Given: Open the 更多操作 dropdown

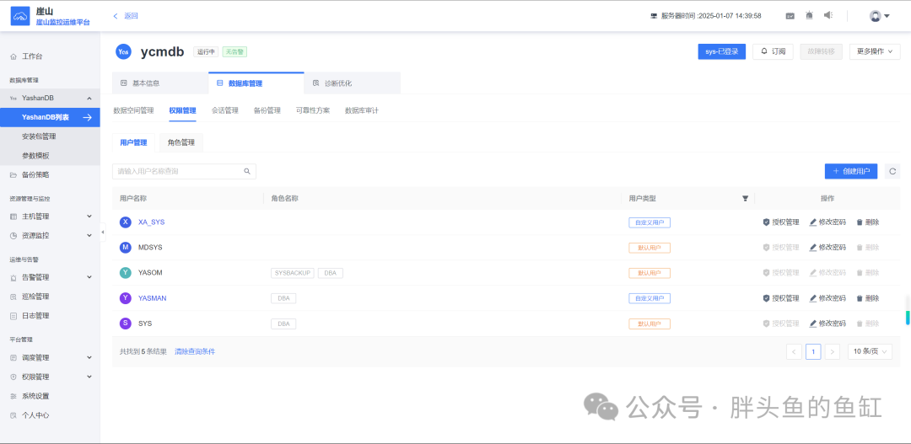Looking at the screenshot, I should (875, 51).
